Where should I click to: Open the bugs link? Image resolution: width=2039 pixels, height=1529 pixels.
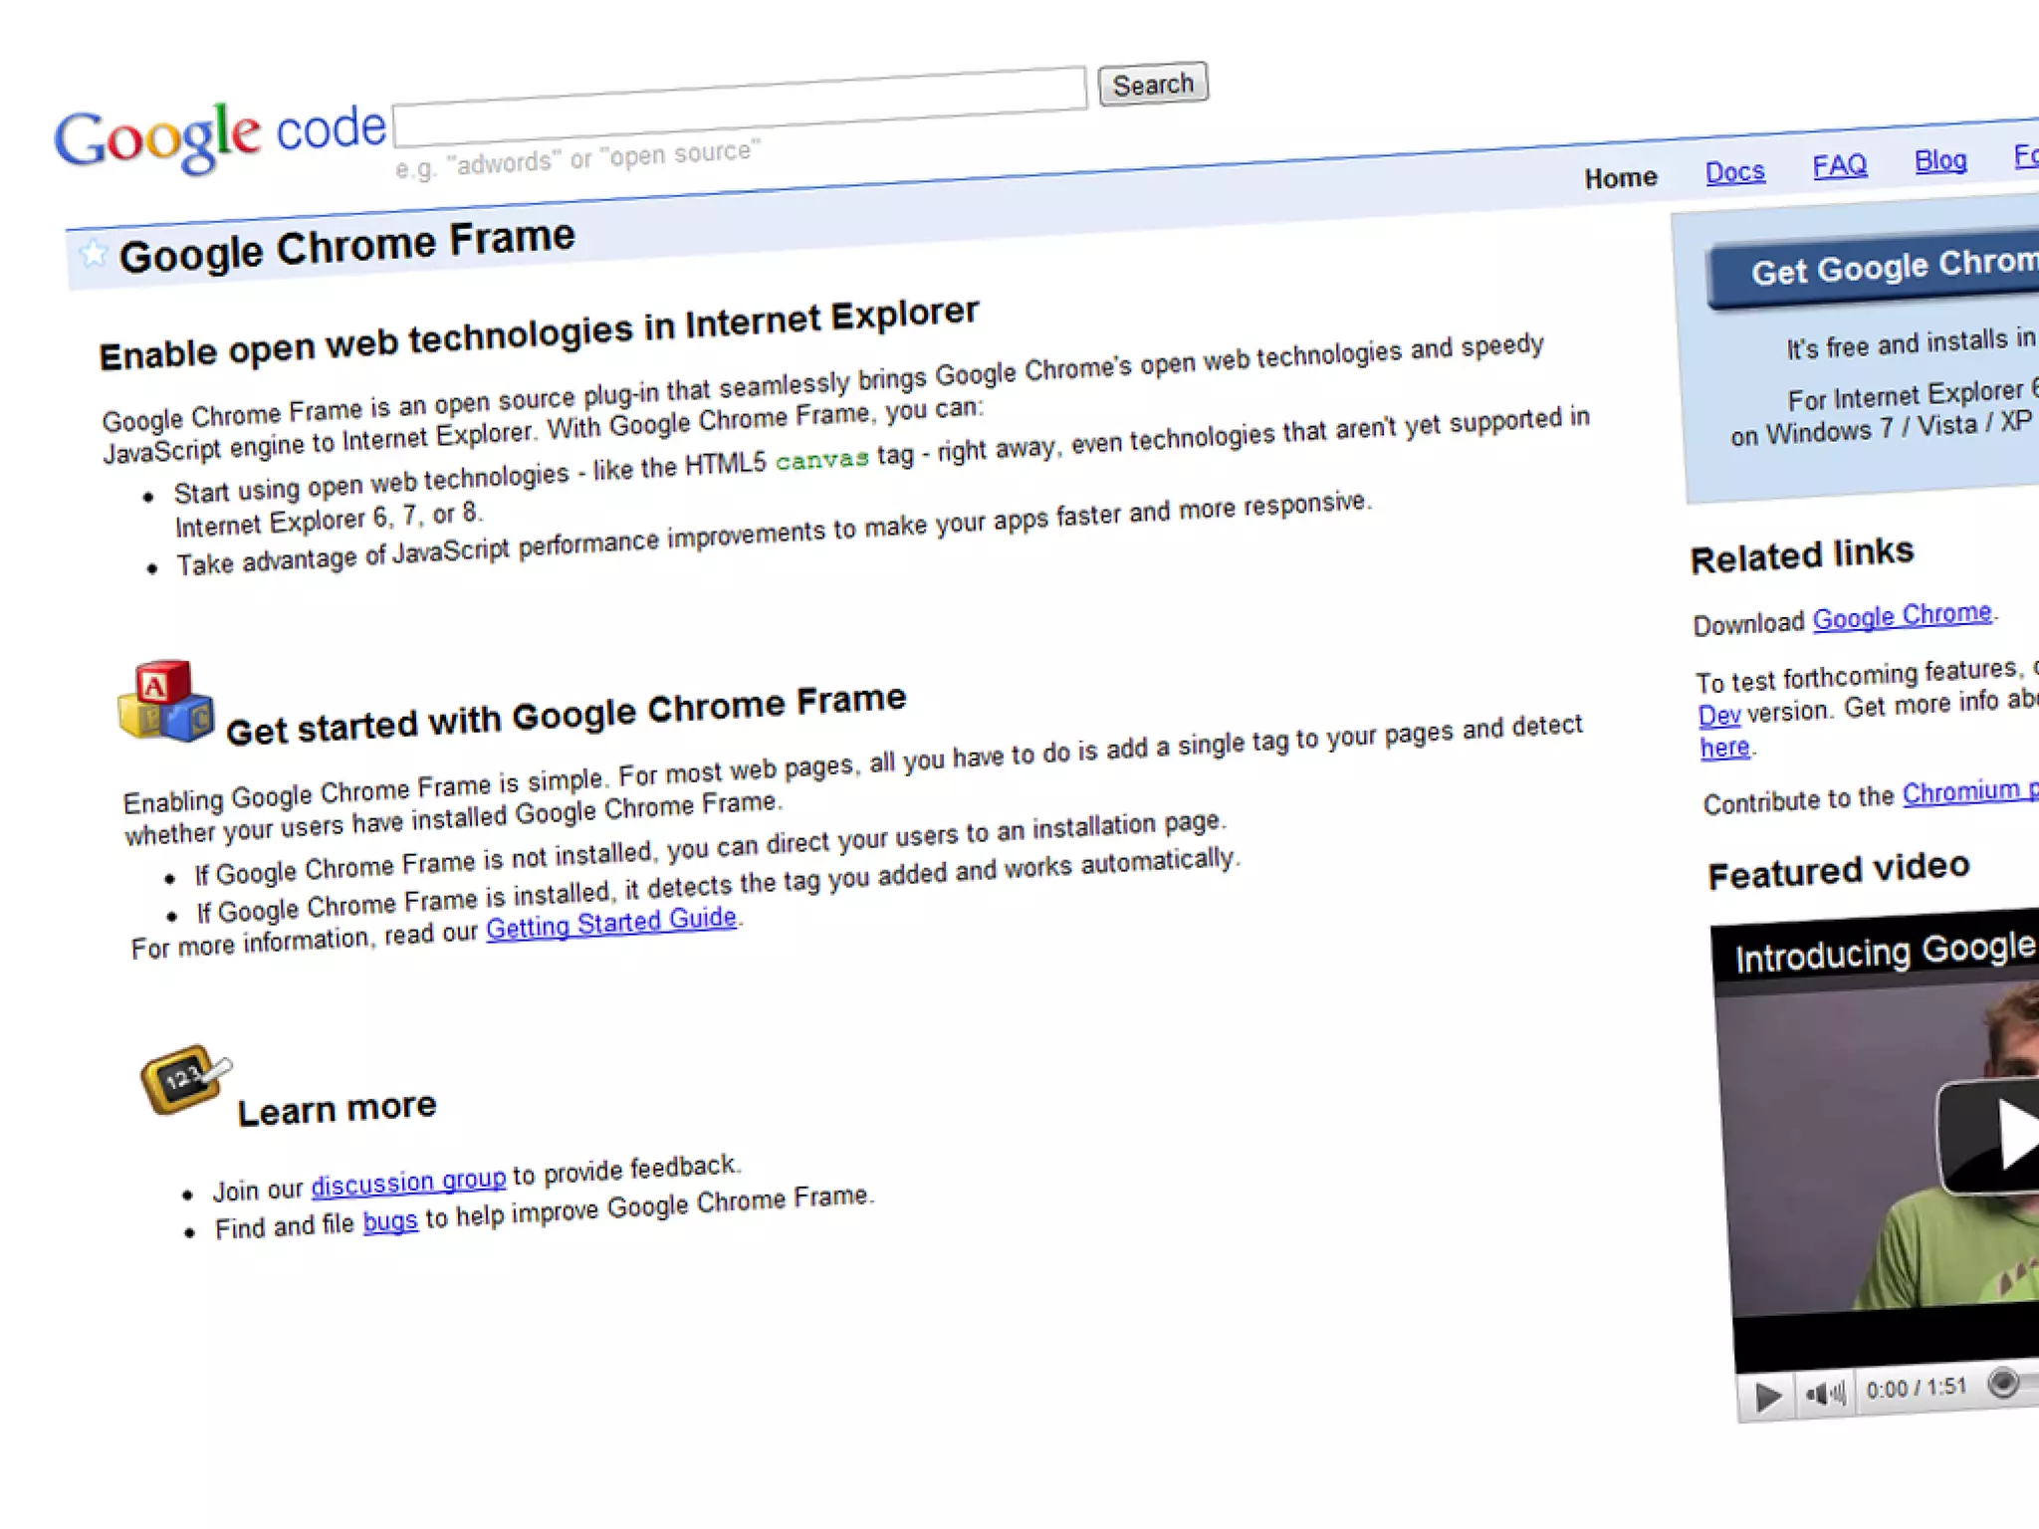390,1221
